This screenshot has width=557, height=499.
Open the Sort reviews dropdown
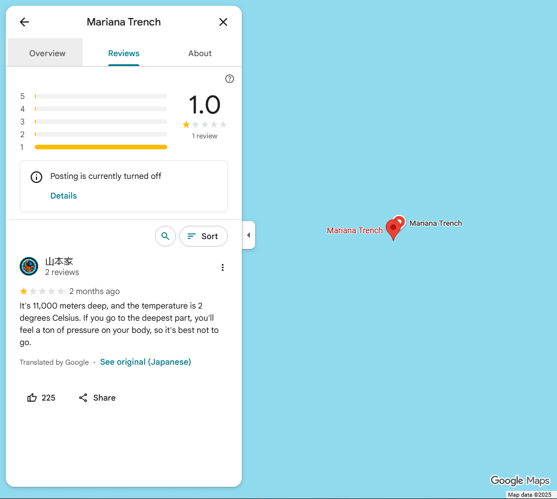(204, 236)
